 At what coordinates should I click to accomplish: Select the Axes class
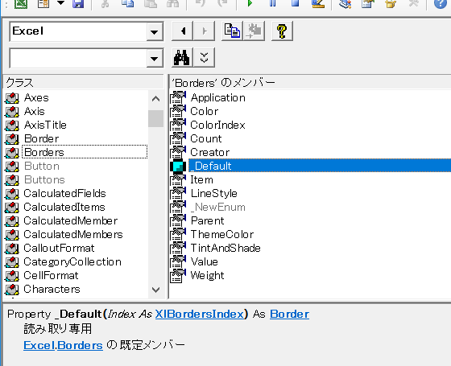click(36, 97)
